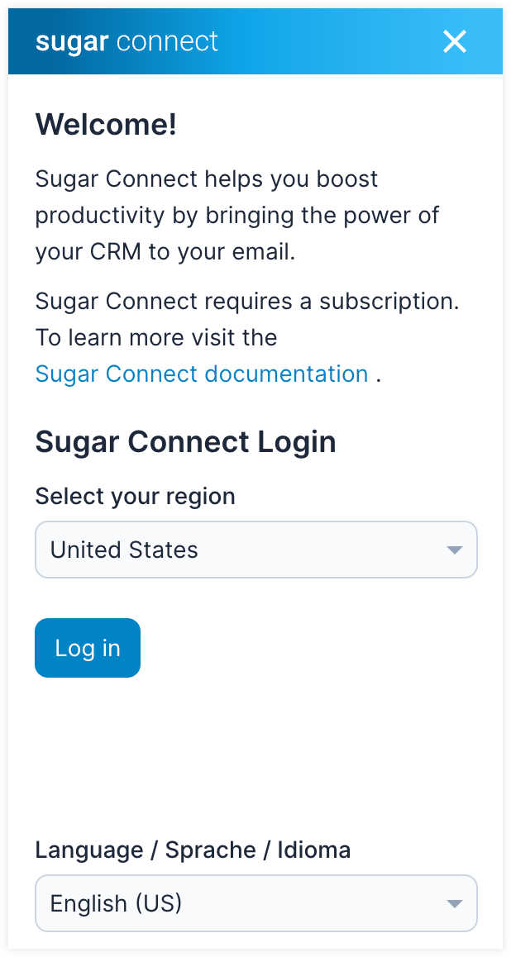Click the text line mentioning a subscription

246,301
